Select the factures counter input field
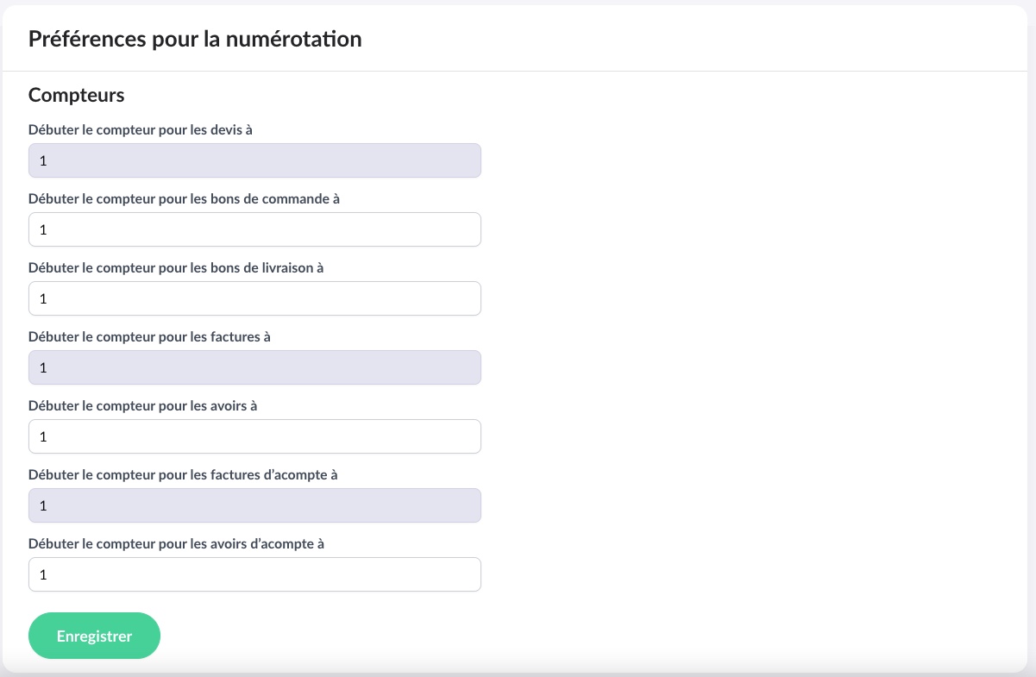The height and width of the screenshot is (677, 1036). [x=254, y=367]
